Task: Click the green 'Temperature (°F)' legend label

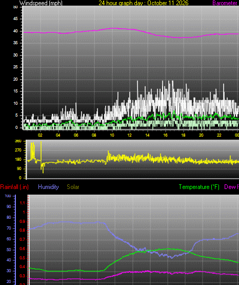Action: [x=199, y=187]
